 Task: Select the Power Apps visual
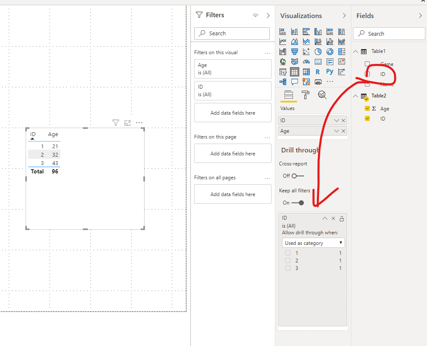click(318, 81)
